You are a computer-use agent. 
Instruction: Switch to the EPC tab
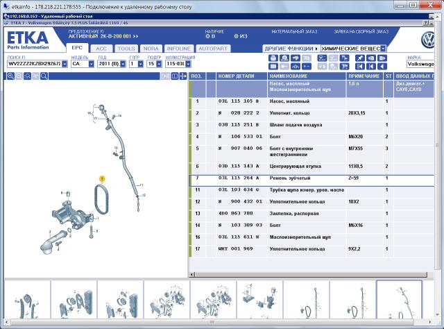pyautogui.click(x=77, y=48)
